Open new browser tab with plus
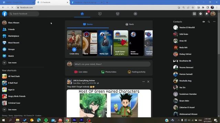 107,2
